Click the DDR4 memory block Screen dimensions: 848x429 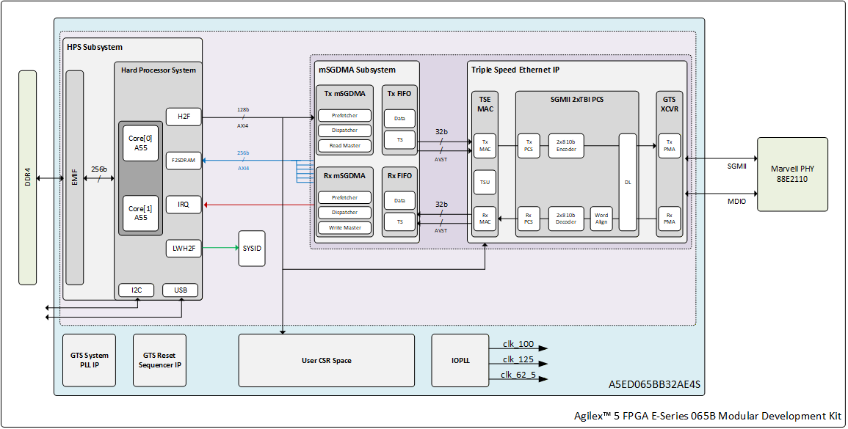coord(28,177)
